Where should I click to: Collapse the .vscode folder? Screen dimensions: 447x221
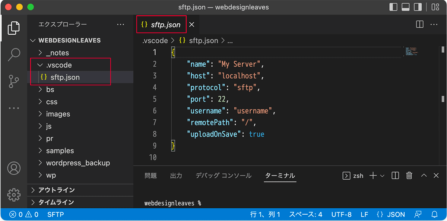click(x=40, y=65)
